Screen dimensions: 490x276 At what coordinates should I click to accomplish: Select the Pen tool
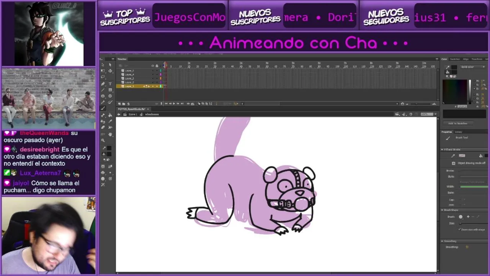point(103,84)
